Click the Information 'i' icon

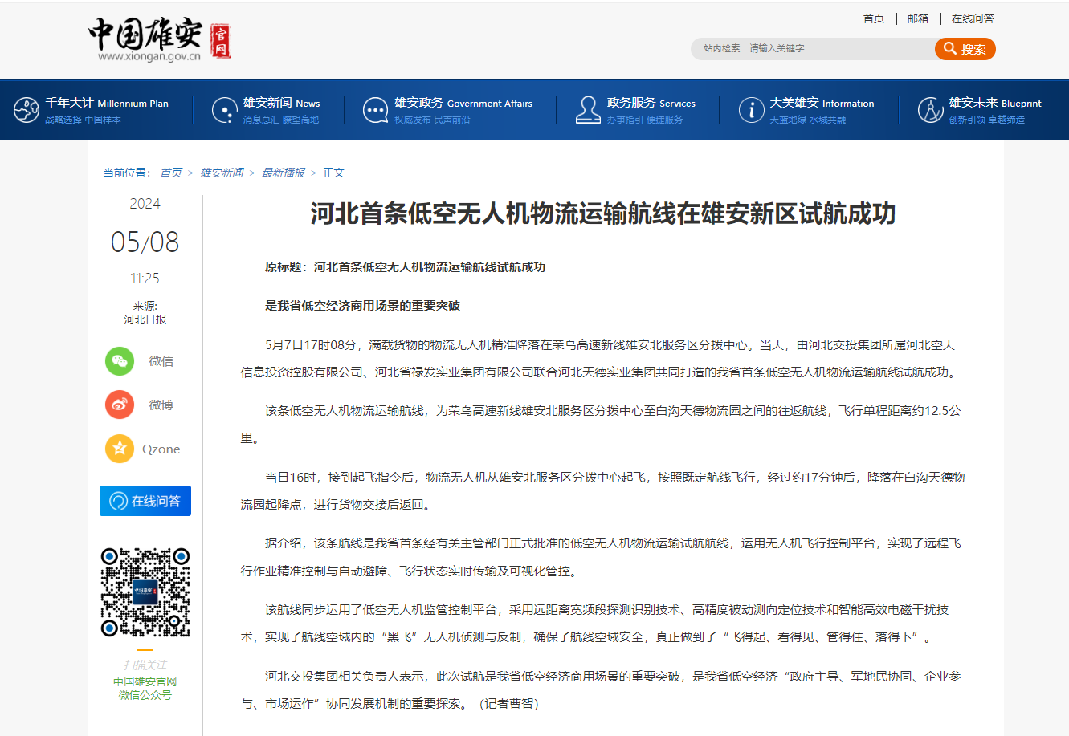[x=751, y=110]
